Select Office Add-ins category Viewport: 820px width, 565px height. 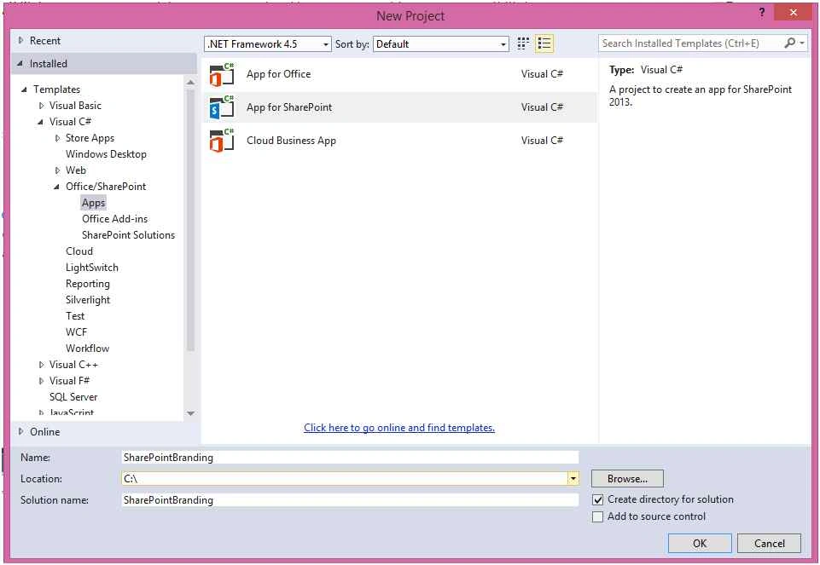click(114, 219)
